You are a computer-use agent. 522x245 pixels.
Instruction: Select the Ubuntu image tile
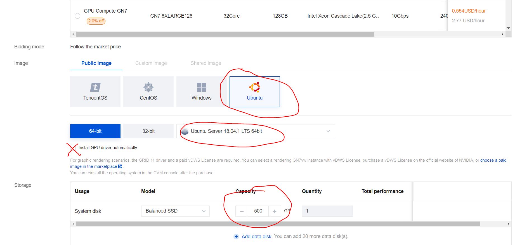pyautogui.click(x=254, y=92)
